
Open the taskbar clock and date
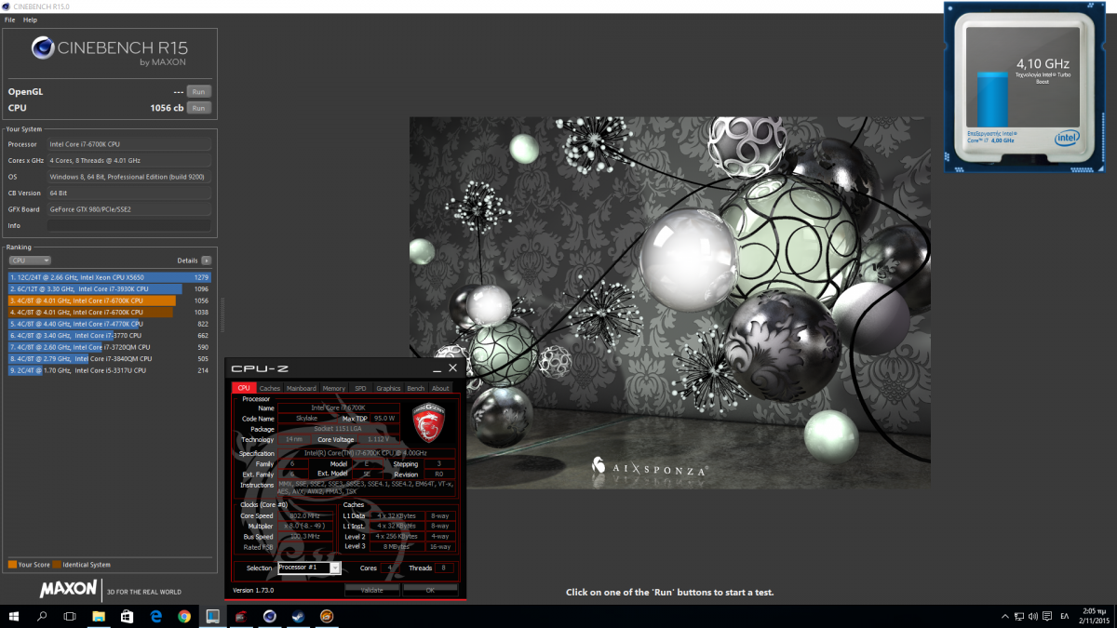[x=1095, y=616]
